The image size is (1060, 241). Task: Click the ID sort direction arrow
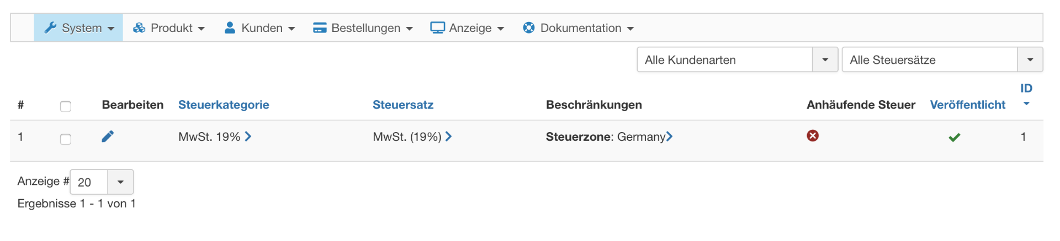1026,103
